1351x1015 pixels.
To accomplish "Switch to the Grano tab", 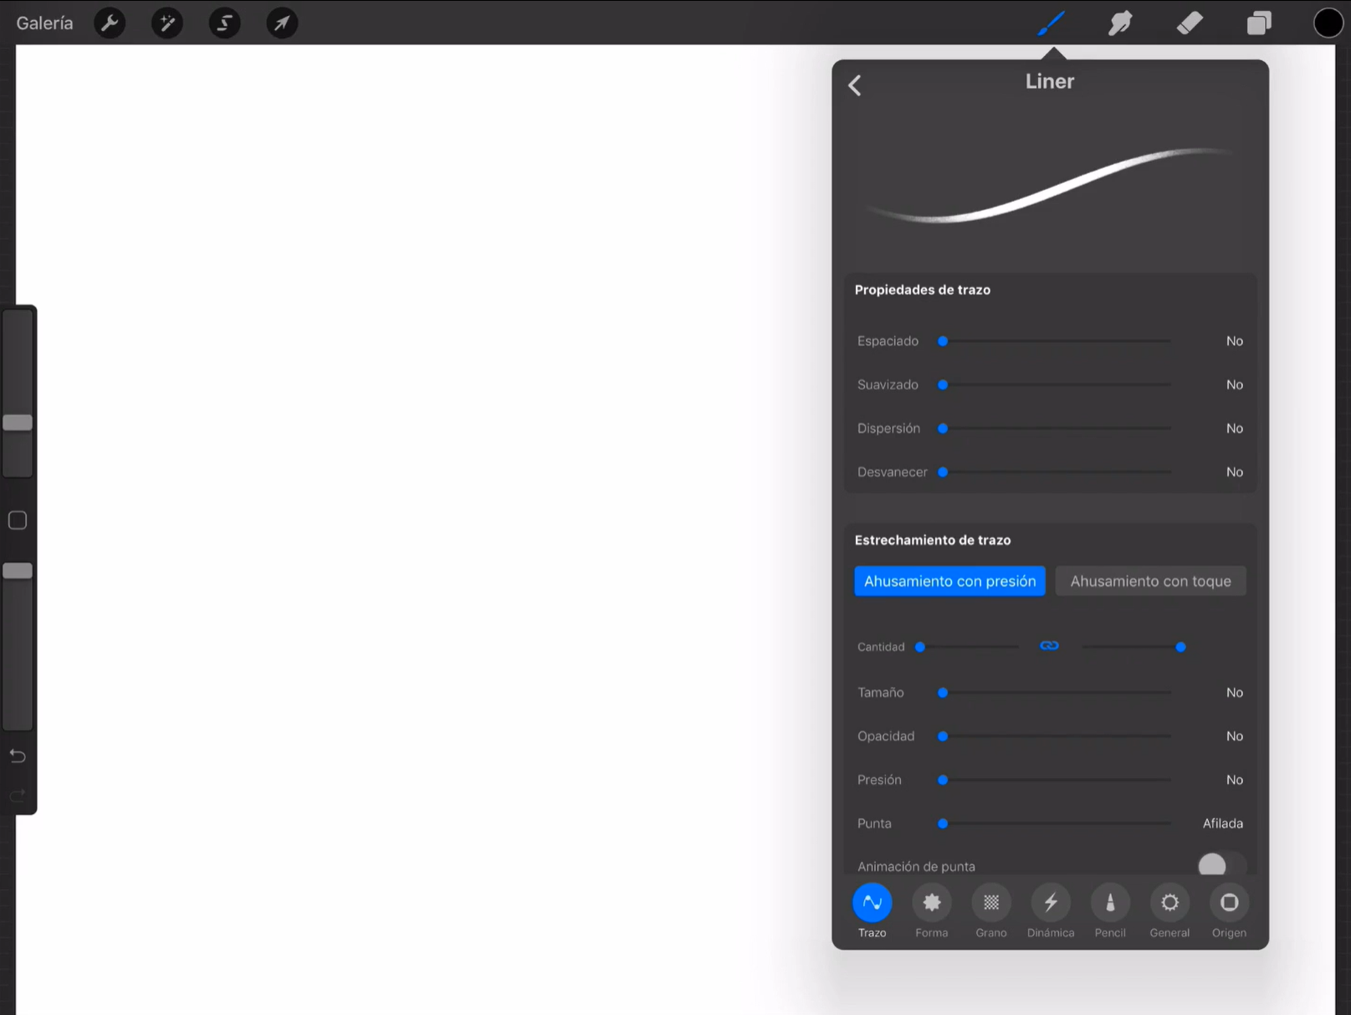I will 991,910.
